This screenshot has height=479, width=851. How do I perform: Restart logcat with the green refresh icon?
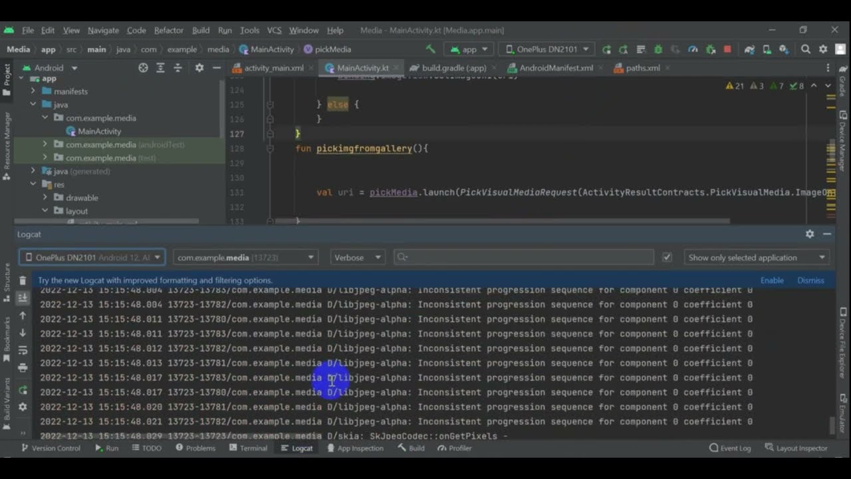pyautogui.click(x=23, y=390)
